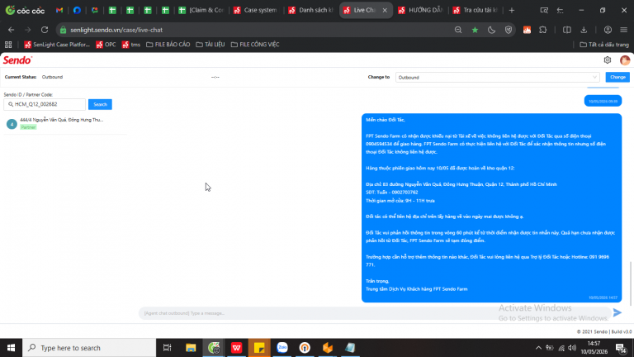
Task: Open the Cốc Cốc browser menu logo
Action: coord(25,10)
